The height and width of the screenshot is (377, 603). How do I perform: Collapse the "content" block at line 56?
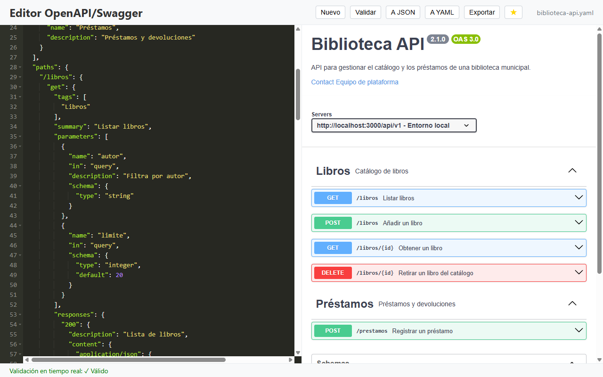point(20,344)
